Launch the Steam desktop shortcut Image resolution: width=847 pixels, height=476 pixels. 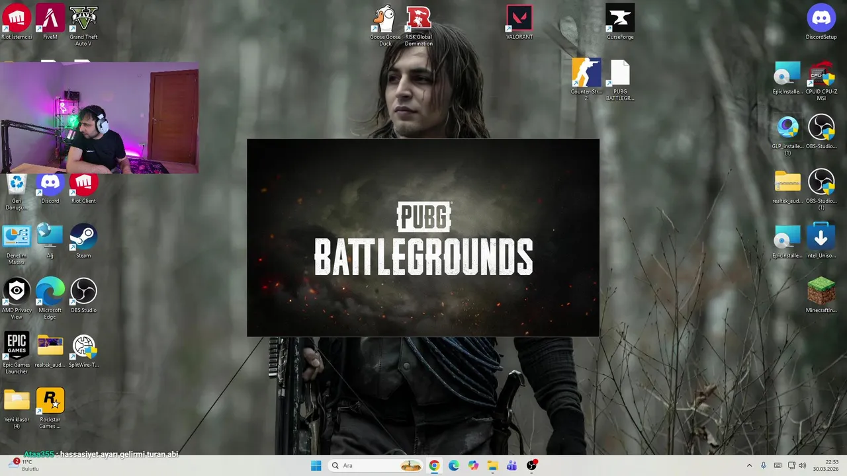click(83, 241)
